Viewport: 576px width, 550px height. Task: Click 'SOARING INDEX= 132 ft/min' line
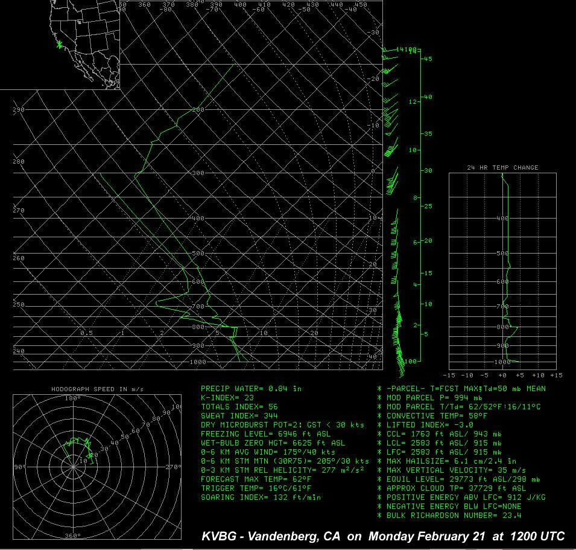coord(261,497)
